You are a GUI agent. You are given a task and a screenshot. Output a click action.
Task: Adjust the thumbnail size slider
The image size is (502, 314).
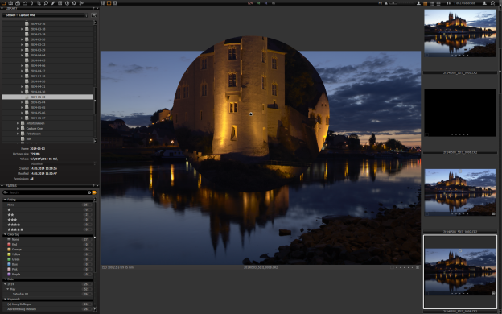click(393, 3)
